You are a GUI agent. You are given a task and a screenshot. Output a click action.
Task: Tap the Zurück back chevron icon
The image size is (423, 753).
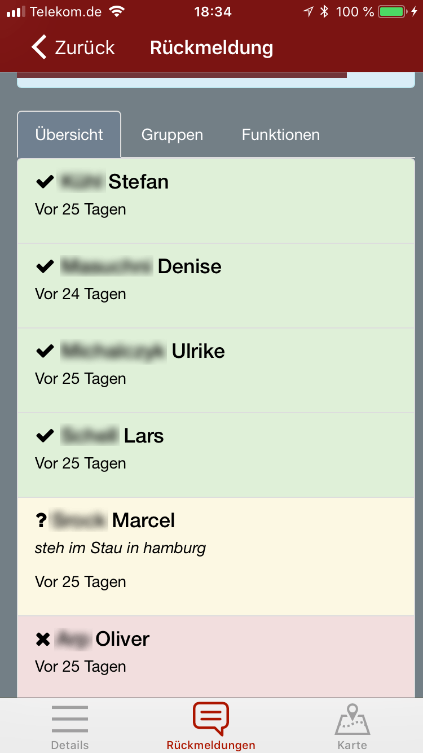pyautogui.click(x=39, y=47)
